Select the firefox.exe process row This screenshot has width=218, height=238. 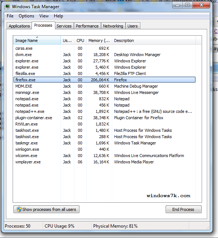pyautogui.click(x=104, y=80)
